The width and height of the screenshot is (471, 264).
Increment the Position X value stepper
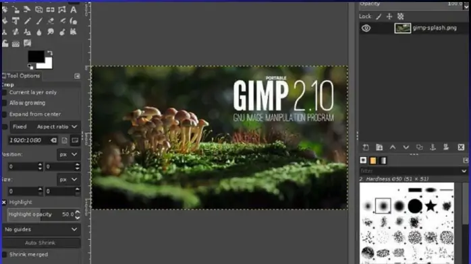[40, 164]
